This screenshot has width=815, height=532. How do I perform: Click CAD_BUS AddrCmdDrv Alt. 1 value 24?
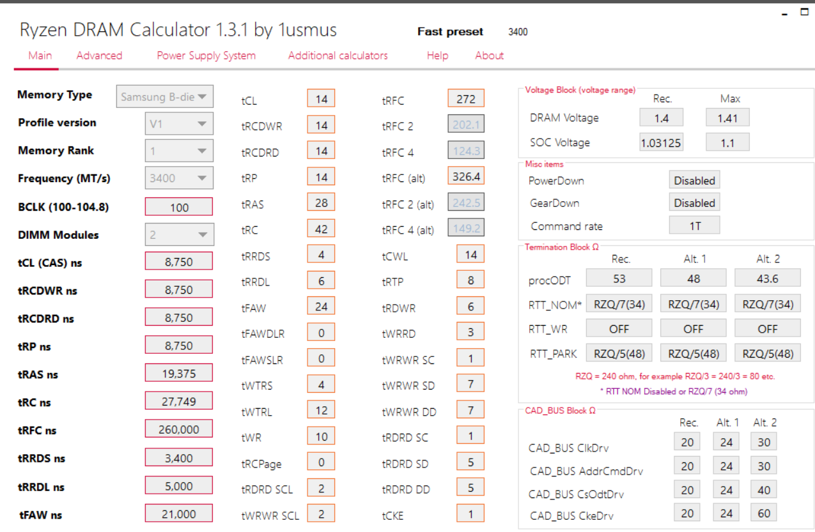pyautogui.click(x=726, y=466)
